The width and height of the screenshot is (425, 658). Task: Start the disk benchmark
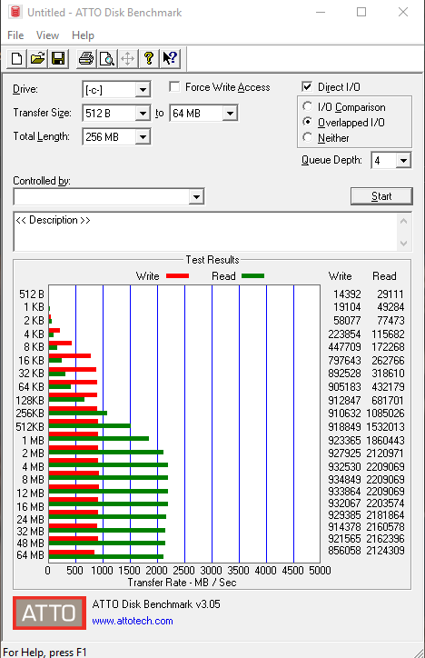click(381, 196)
